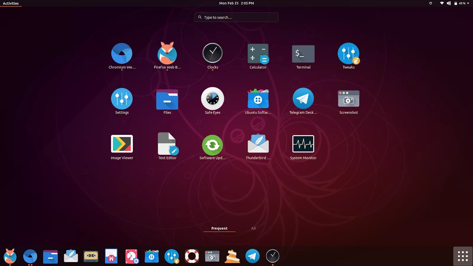Open the Help lifebuoy icon in dock
Screen dimensions: 473x266
coord(192,256)
